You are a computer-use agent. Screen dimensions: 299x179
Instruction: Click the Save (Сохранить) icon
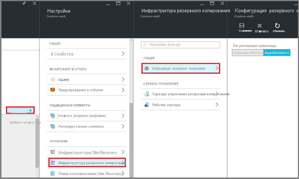(242, 26)
